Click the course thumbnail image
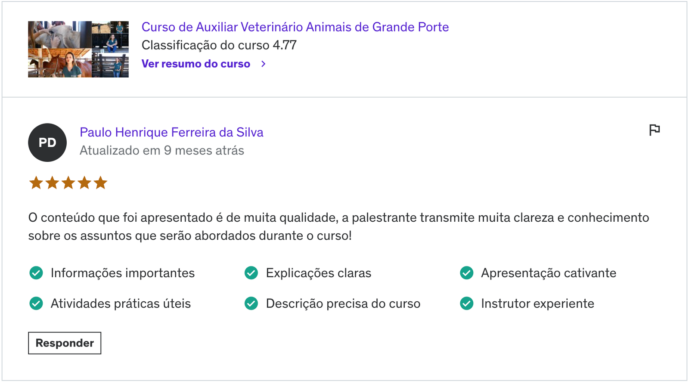 pyautogui.click(x=78, y=49)
